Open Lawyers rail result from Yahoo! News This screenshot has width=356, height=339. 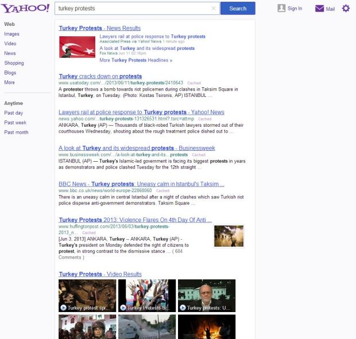(141, 112)
